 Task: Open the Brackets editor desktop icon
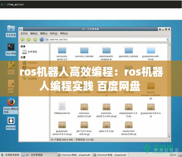point(11,123)
